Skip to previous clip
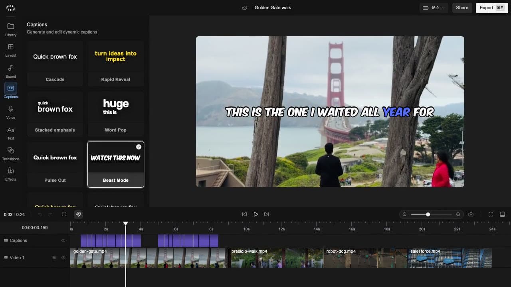Screen dimensions: 511x287 click(x=244, y=214)
